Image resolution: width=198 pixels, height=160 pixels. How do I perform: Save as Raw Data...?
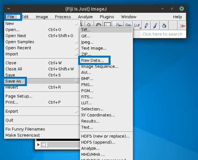pyautogui.click(x=106, y=60)
